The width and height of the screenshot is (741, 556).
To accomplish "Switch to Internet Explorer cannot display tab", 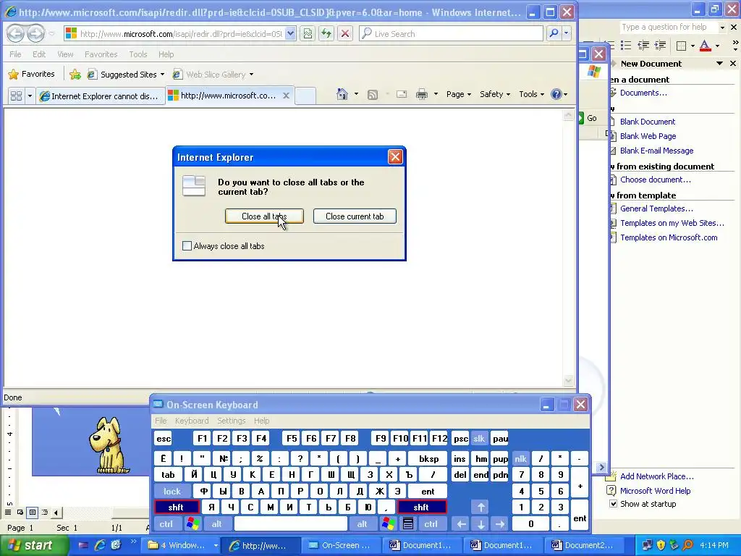I will (x=100, y=96).
